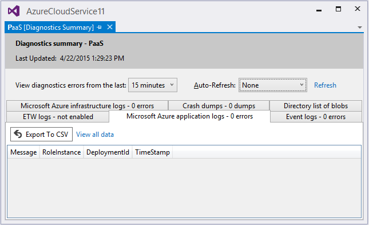Sort by DeploymentId column header
This screenshot has height=225, width=369.
click(x=108, y=152)
